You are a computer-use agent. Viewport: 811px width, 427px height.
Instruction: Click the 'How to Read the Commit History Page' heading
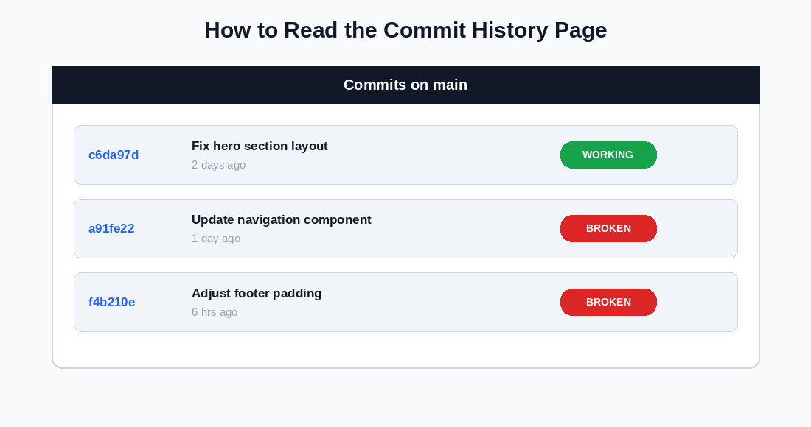coord(405,30)
